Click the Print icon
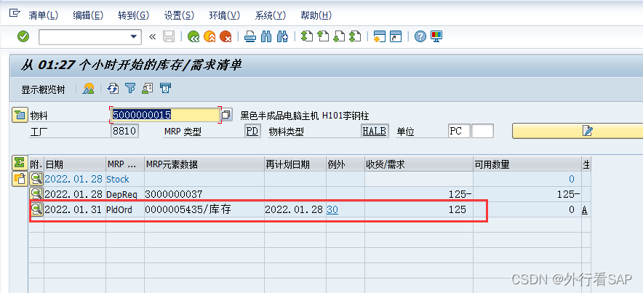 250,36
